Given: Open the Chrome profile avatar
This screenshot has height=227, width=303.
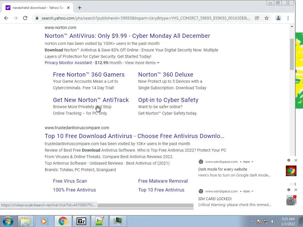Looking at the screenshot, I should pyautogui.click(x=278, y=18).
